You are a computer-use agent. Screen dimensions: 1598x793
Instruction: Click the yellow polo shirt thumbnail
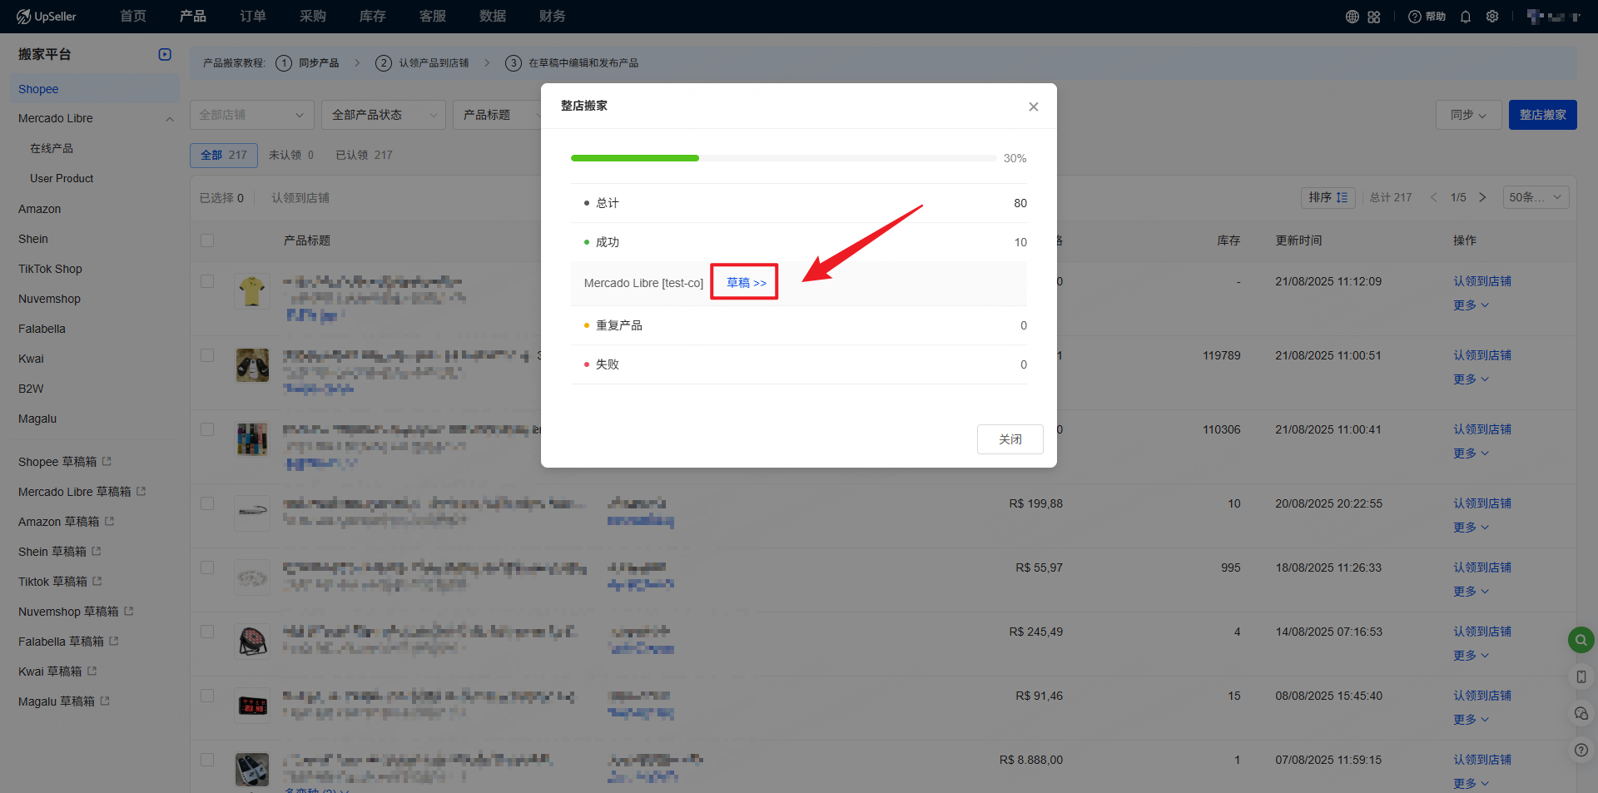(x=252, y=291)
